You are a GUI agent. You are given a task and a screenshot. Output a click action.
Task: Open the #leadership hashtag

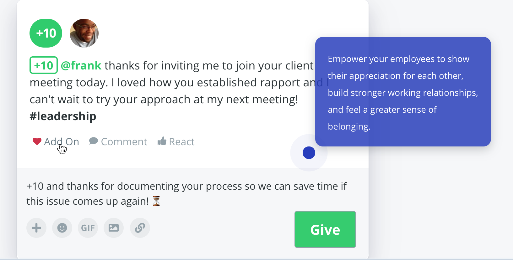tap(63, 116)
